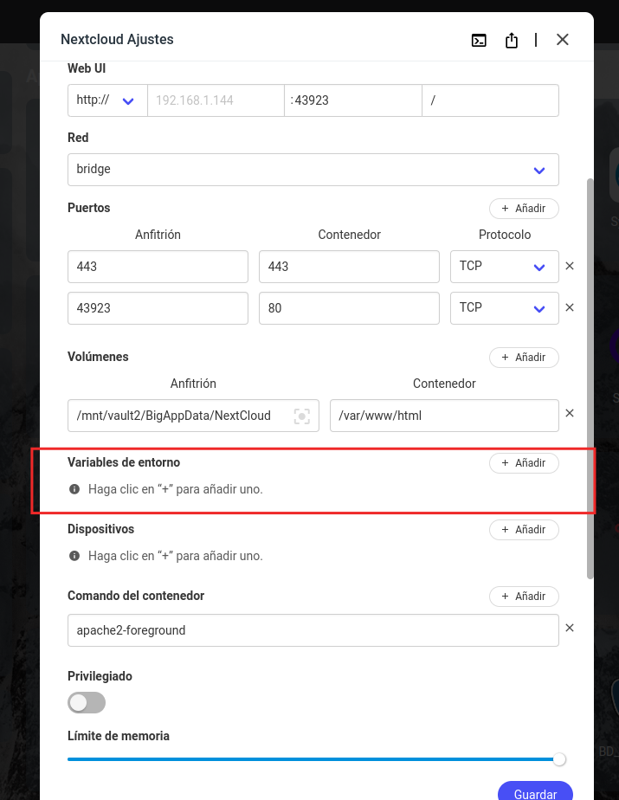Open the container terminal icon
The image size is (619, 800).
click(x=479, y=40)
